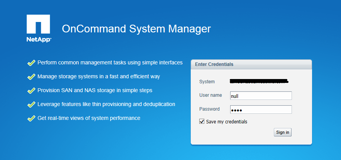Click the "Perform common management tasks" text
The image size is (341, 160).
tap(110, 62)
